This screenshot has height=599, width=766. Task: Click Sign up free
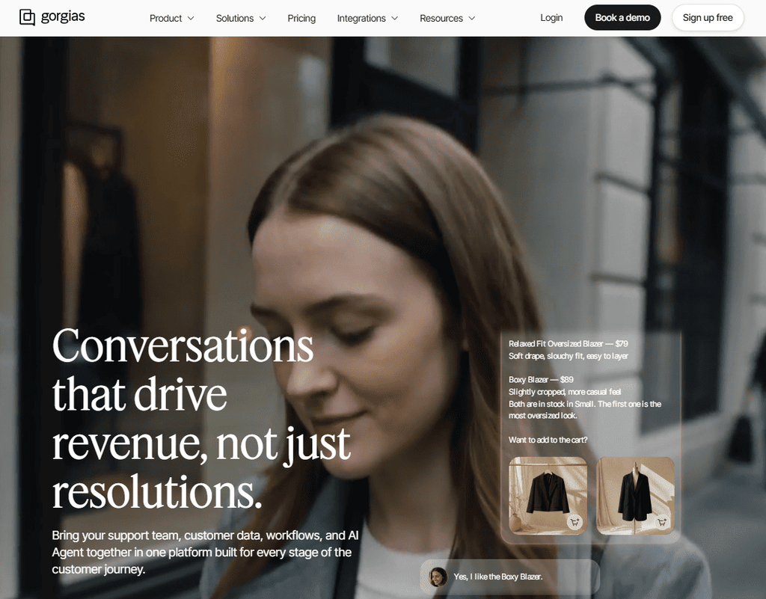pos(708,18)
